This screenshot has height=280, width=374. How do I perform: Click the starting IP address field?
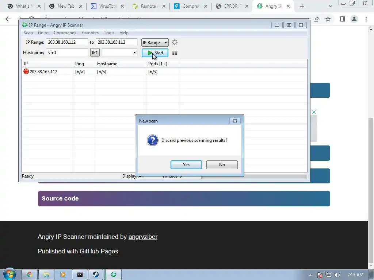(67, 42)
